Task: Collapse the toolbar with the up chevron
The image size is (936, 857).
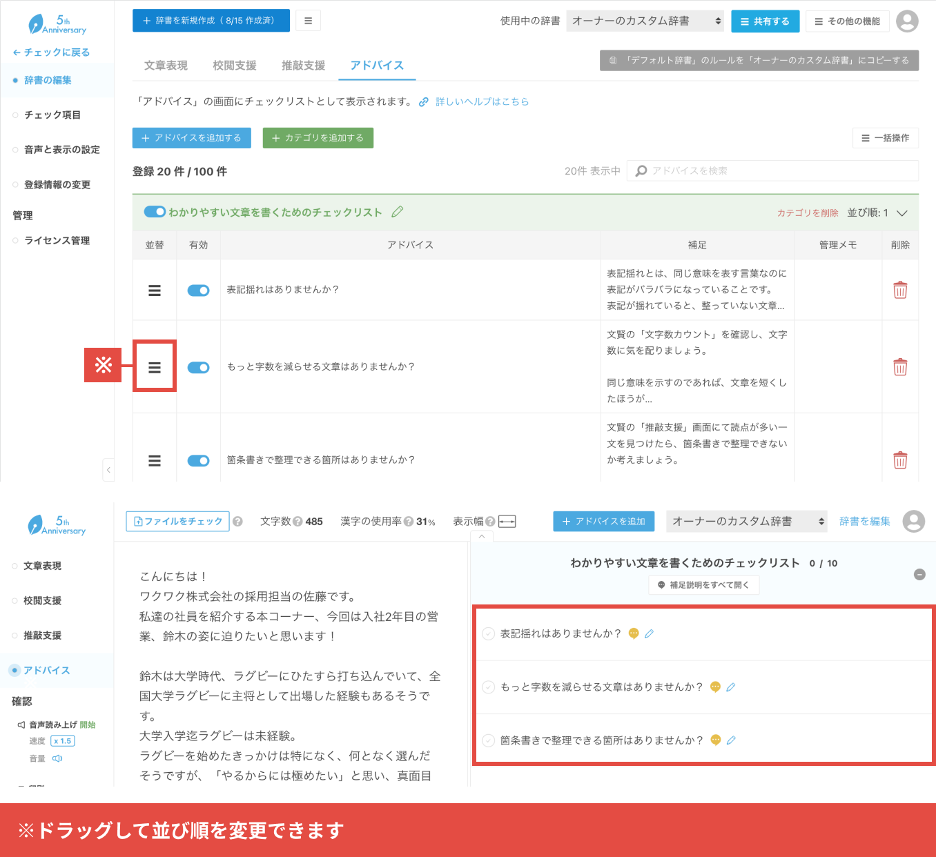Action: [x=482, y=536]
